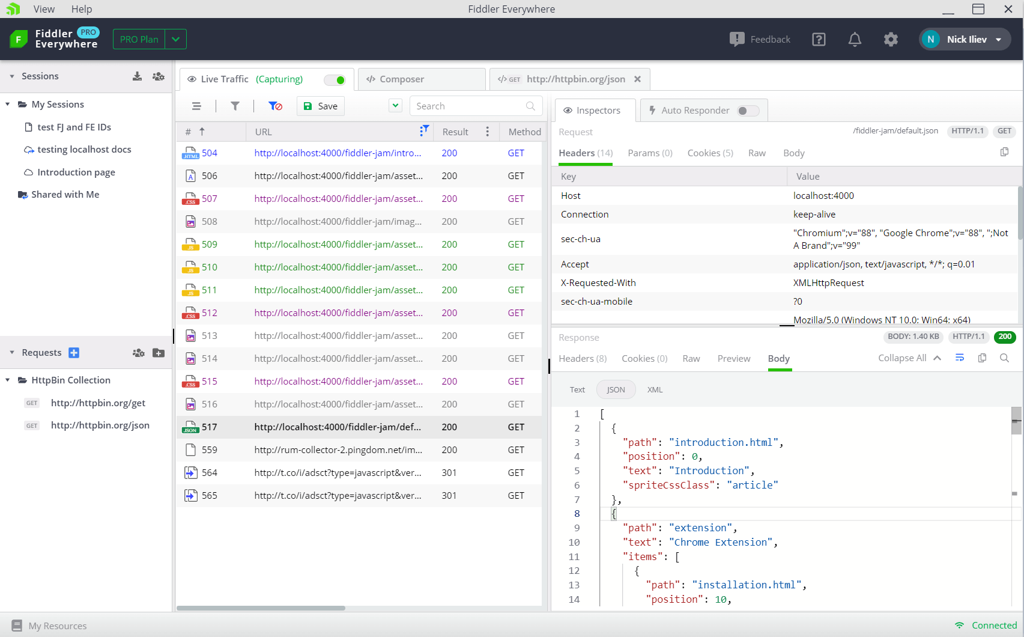
Task: Import sessions with download icon
Action: click(x=138, y=76)
